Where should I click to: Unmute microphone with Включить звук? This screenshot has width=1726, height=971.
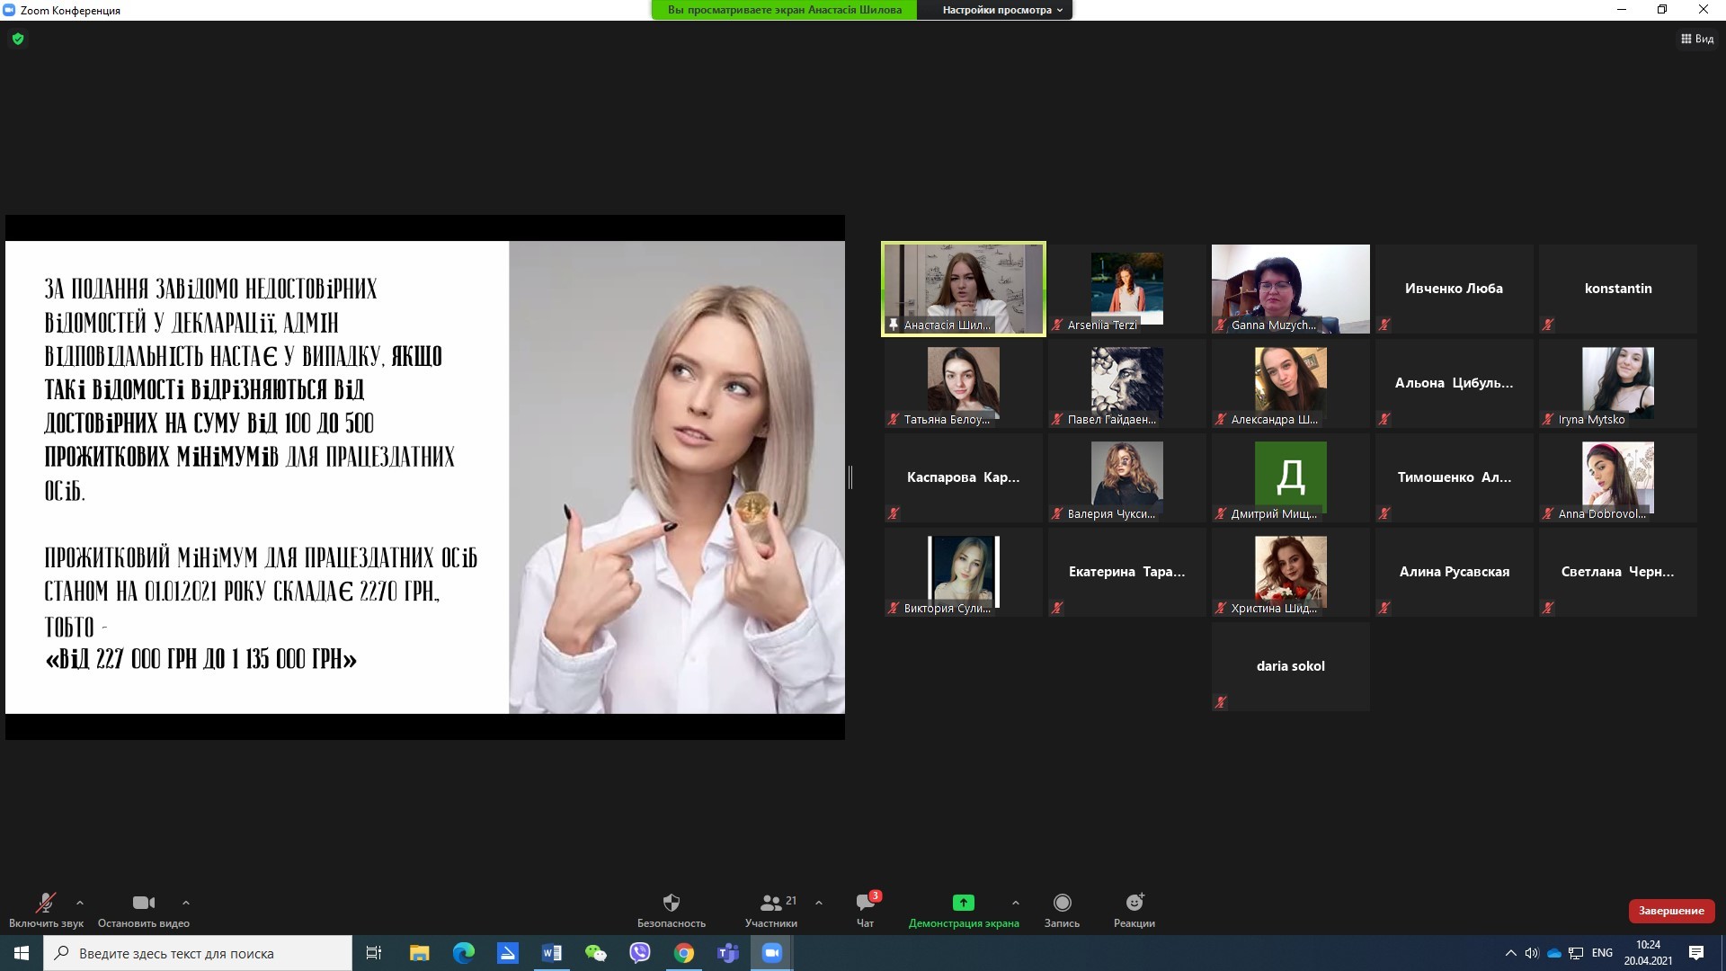[x=45, y=903]
